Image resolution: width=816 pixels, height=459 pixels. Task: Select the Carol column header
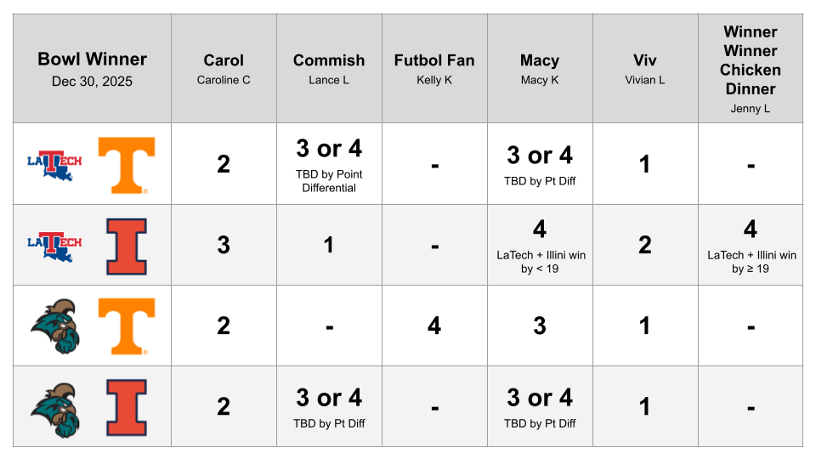pos(224,68)
